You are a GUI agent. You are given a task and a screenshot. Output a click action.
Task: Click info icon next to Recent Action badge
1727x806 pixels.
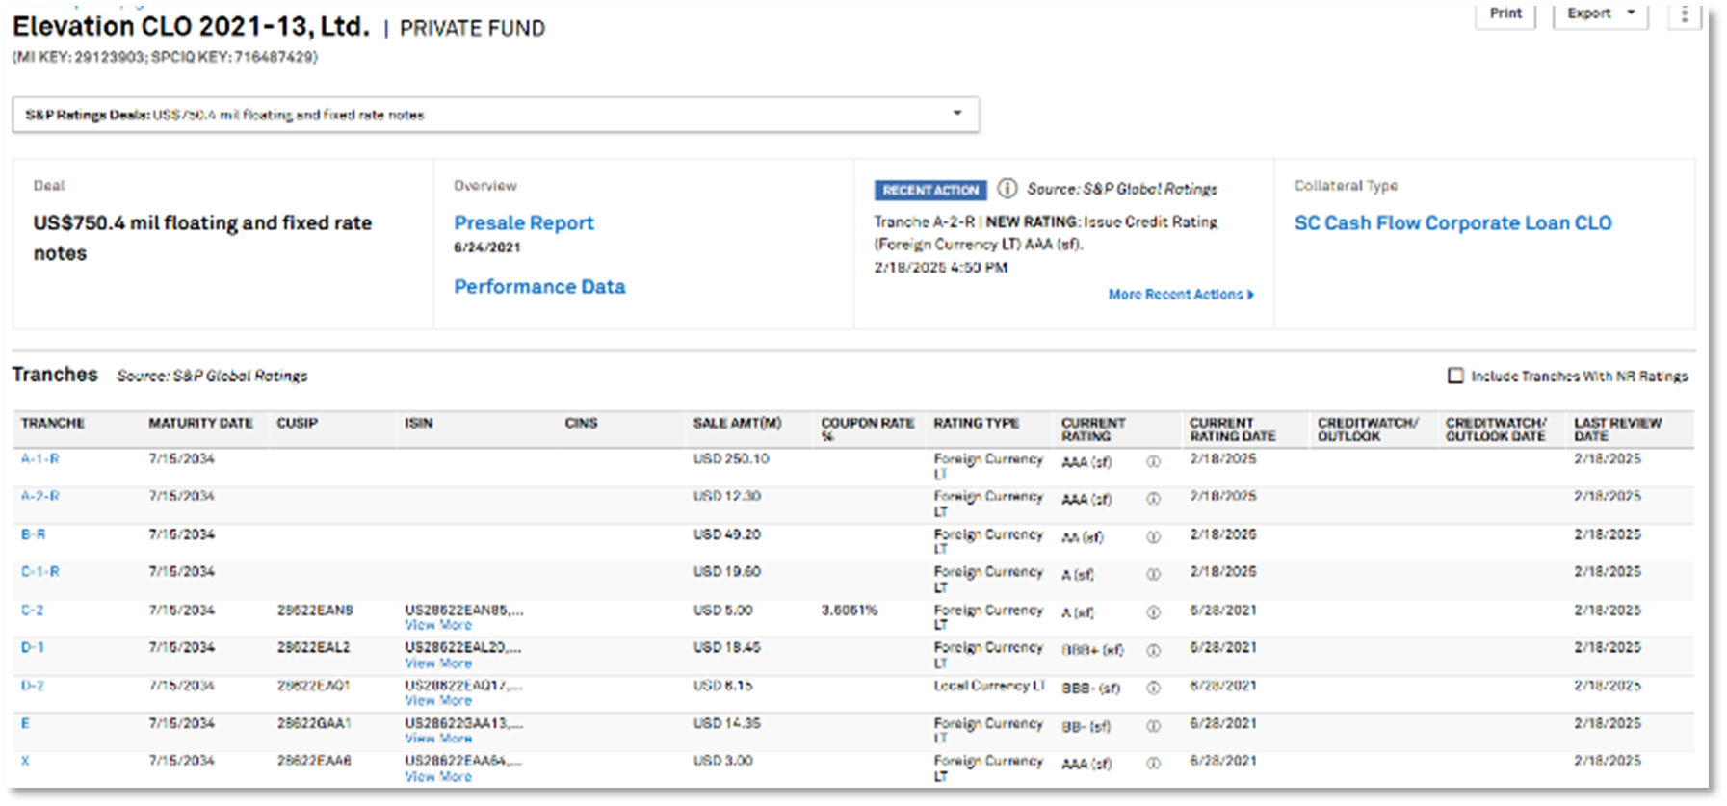click(1007, 189)
